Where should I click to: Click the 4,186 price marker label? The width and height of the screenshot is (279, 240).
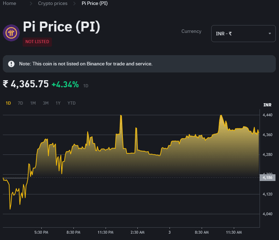[267, 177]
